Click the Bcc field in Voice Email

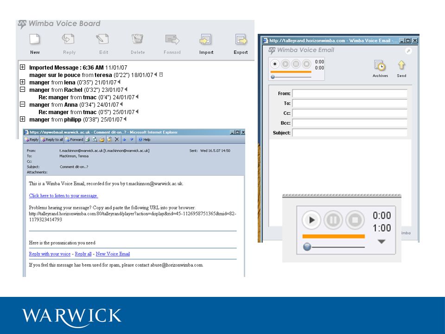coord(350,123)
